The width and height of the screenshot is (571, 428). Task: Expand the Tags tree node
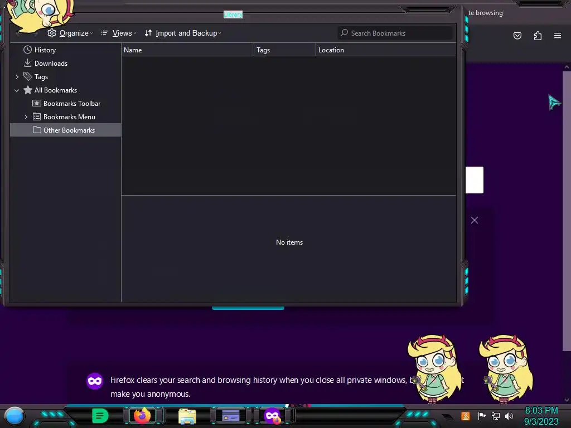[17, 77]
